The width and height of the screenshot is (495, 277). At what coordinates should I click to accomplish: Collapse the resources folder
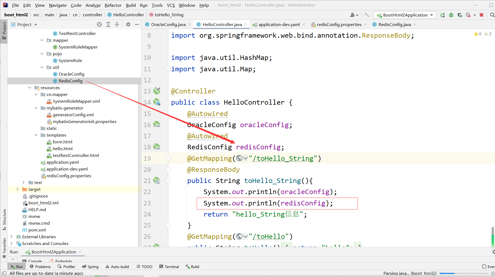(x=30, y=88)
